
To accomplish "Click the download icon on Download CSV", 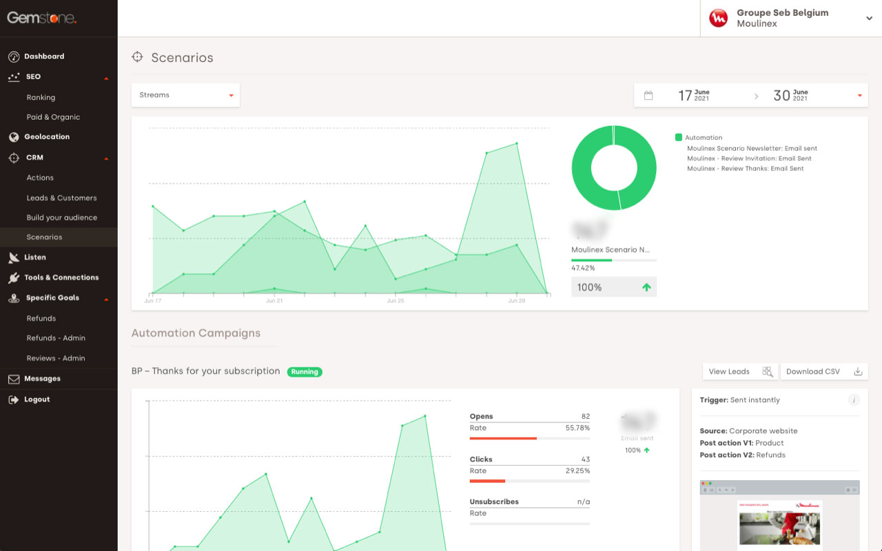I will click(858, 371).
